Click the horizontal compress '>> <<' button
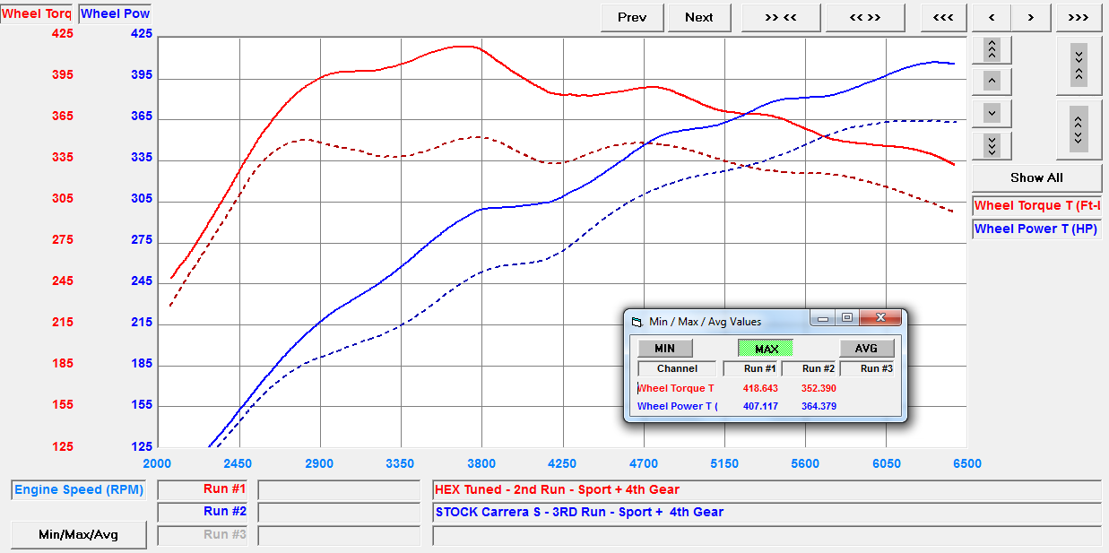The image size is (1109, 553). pos(780,17)
